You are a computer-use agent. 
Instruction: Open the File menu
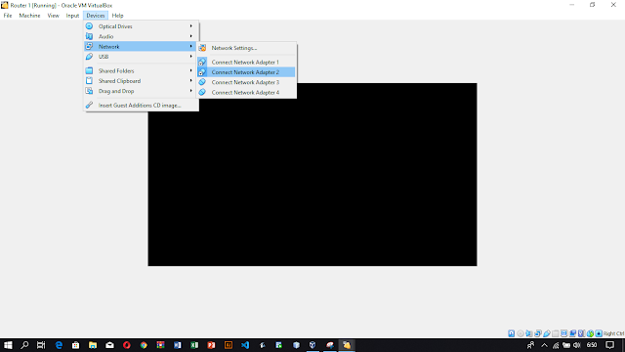(x=8, y=16)
